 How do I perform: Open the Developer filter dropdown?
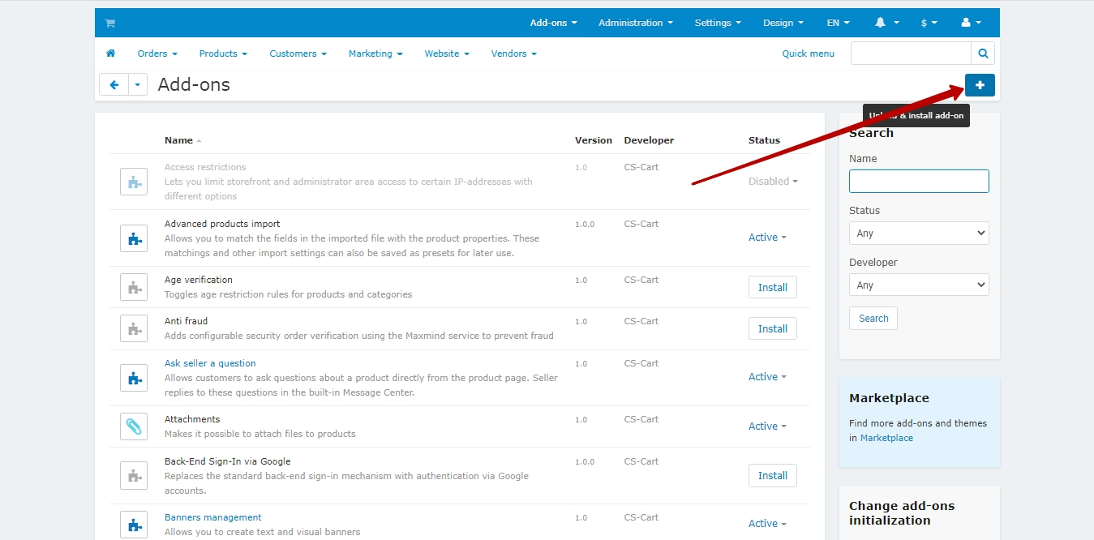click(x=919, y=285)
